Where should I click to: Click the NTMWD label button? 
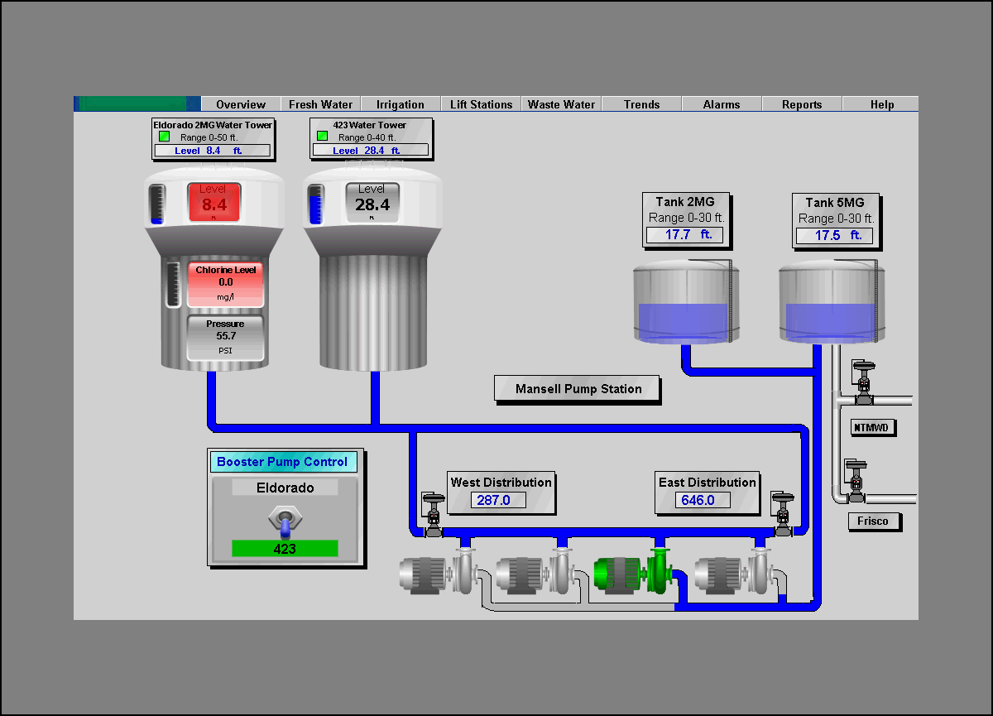click(x=874, y=427)
